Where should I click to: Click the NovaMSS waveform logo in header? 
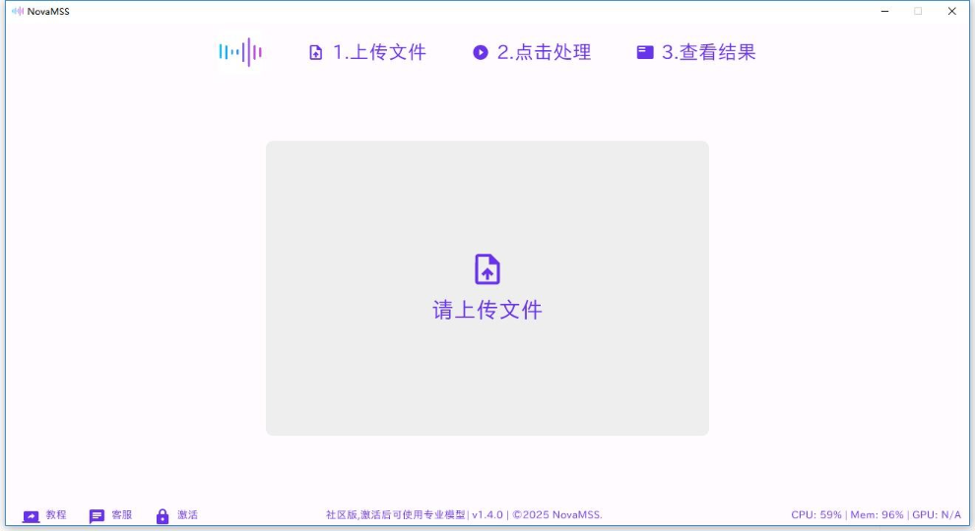240,52
